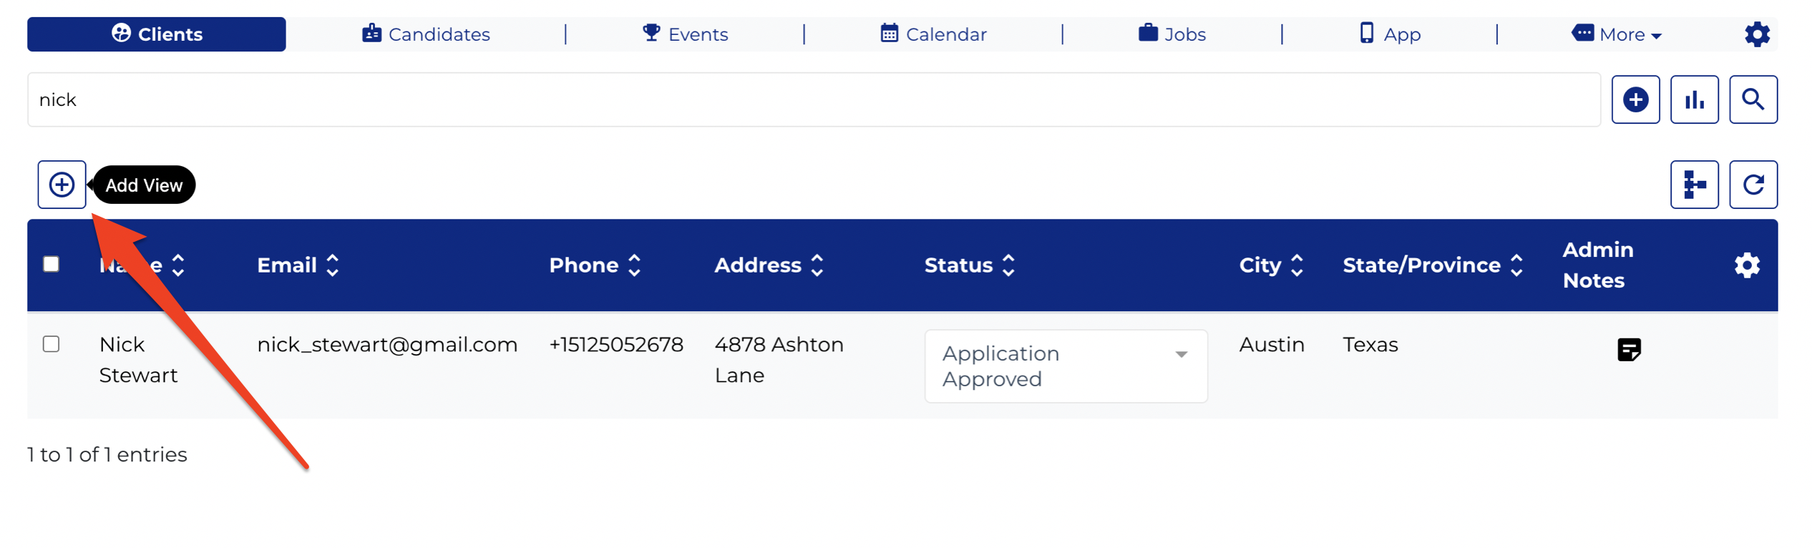
Task: Go to the Calendar tab
Action: pos(933,34)
